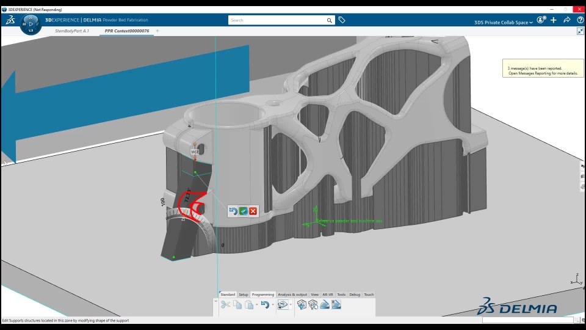Screen dimensions: 586x330
Task: Open the Standard action bar tab
Action: (228, 295)
